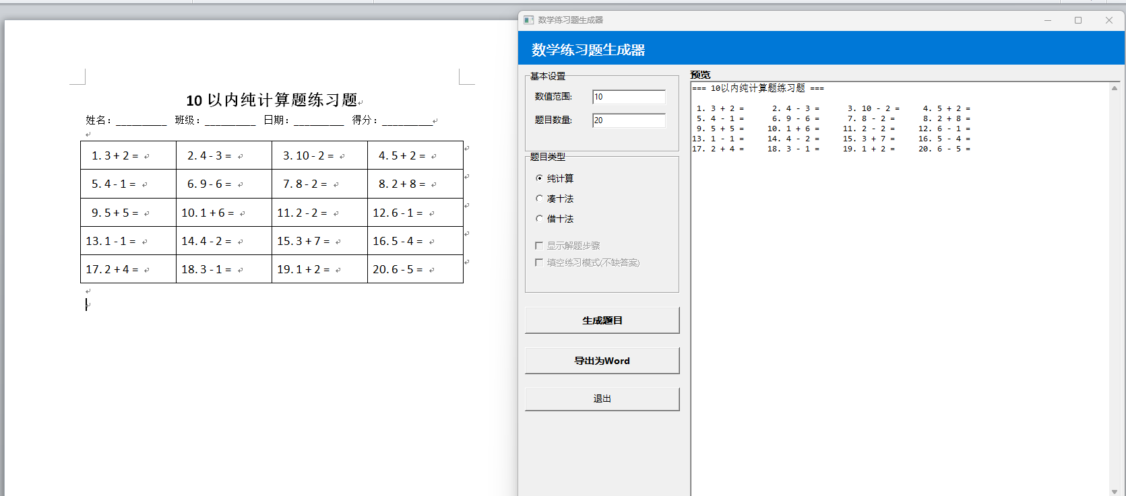1126x496 pixels.
Task: Click the table cell '8. 2 + 8 ='
Action: click(x=415, y=184)
